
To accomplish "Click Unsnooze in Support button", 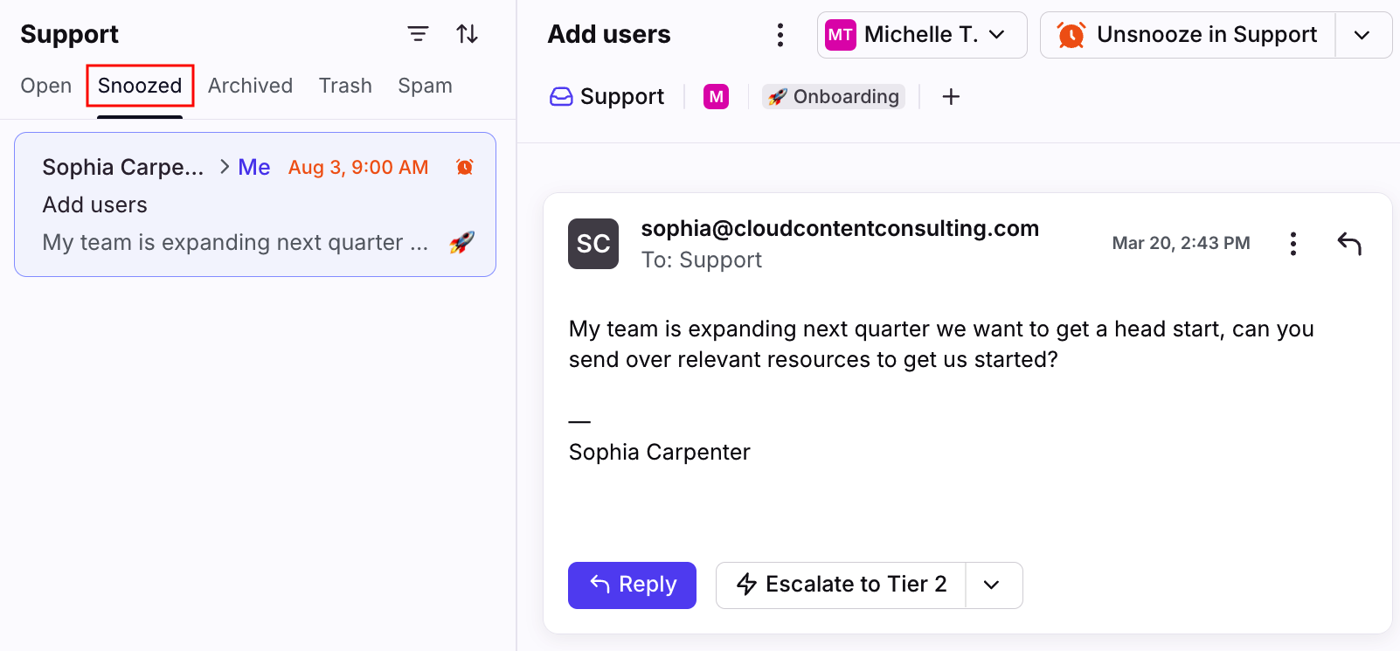I will (x=1188, y=35).
